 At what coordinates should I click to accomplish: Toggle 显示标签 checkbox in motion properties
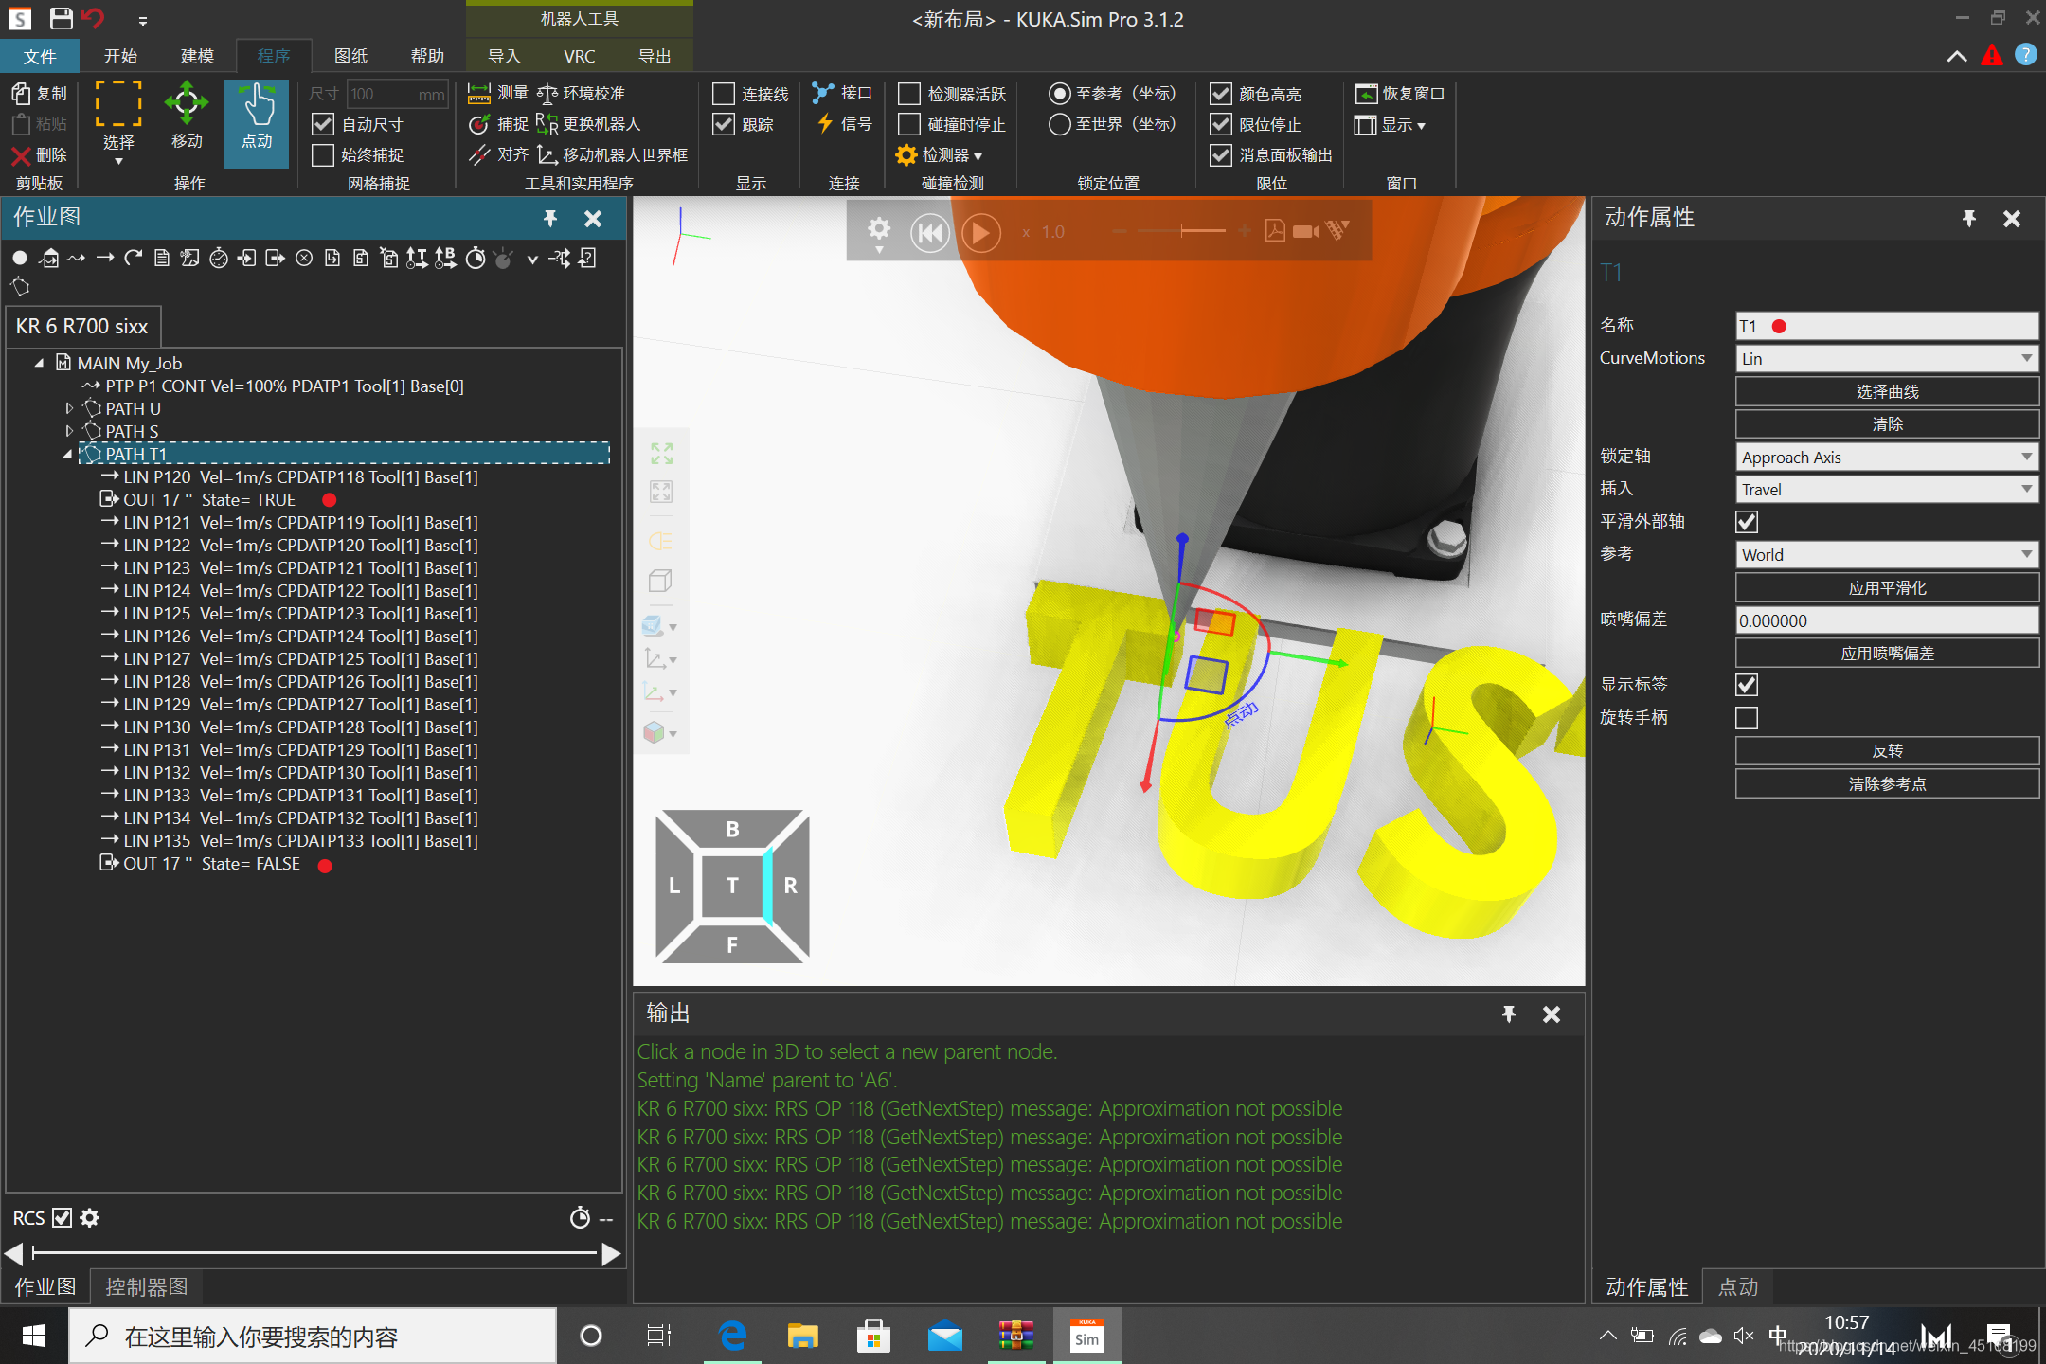click(x=1748, y=685)
